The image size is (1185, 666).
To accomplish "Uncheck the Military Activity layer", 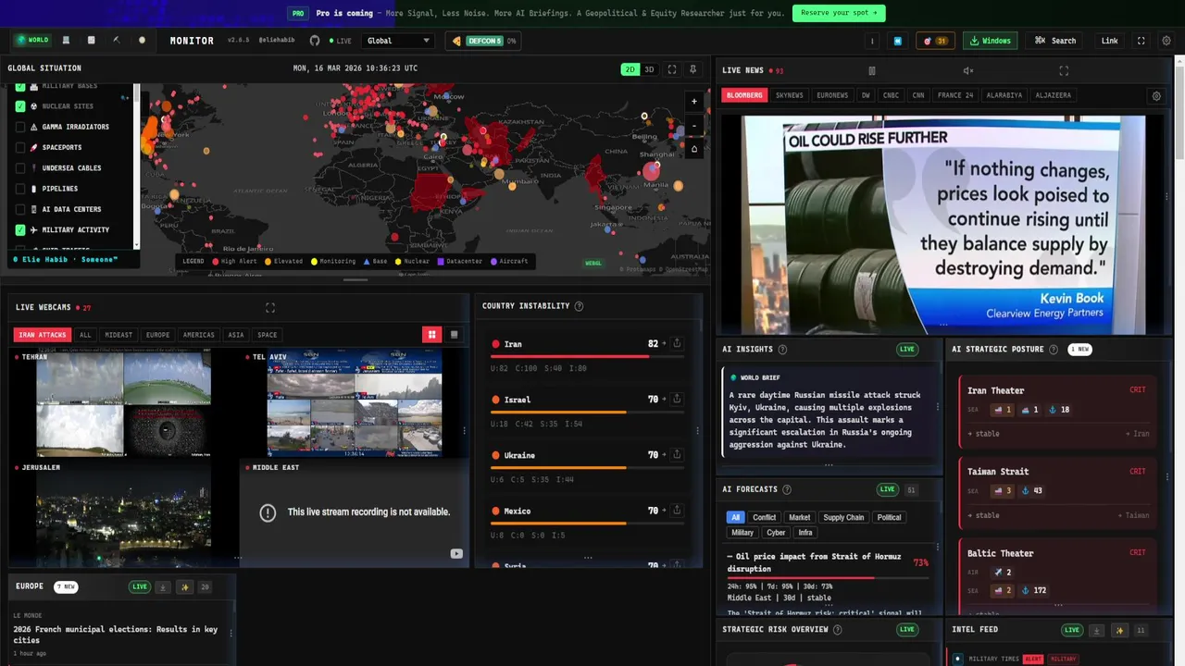I will (20, 229).
